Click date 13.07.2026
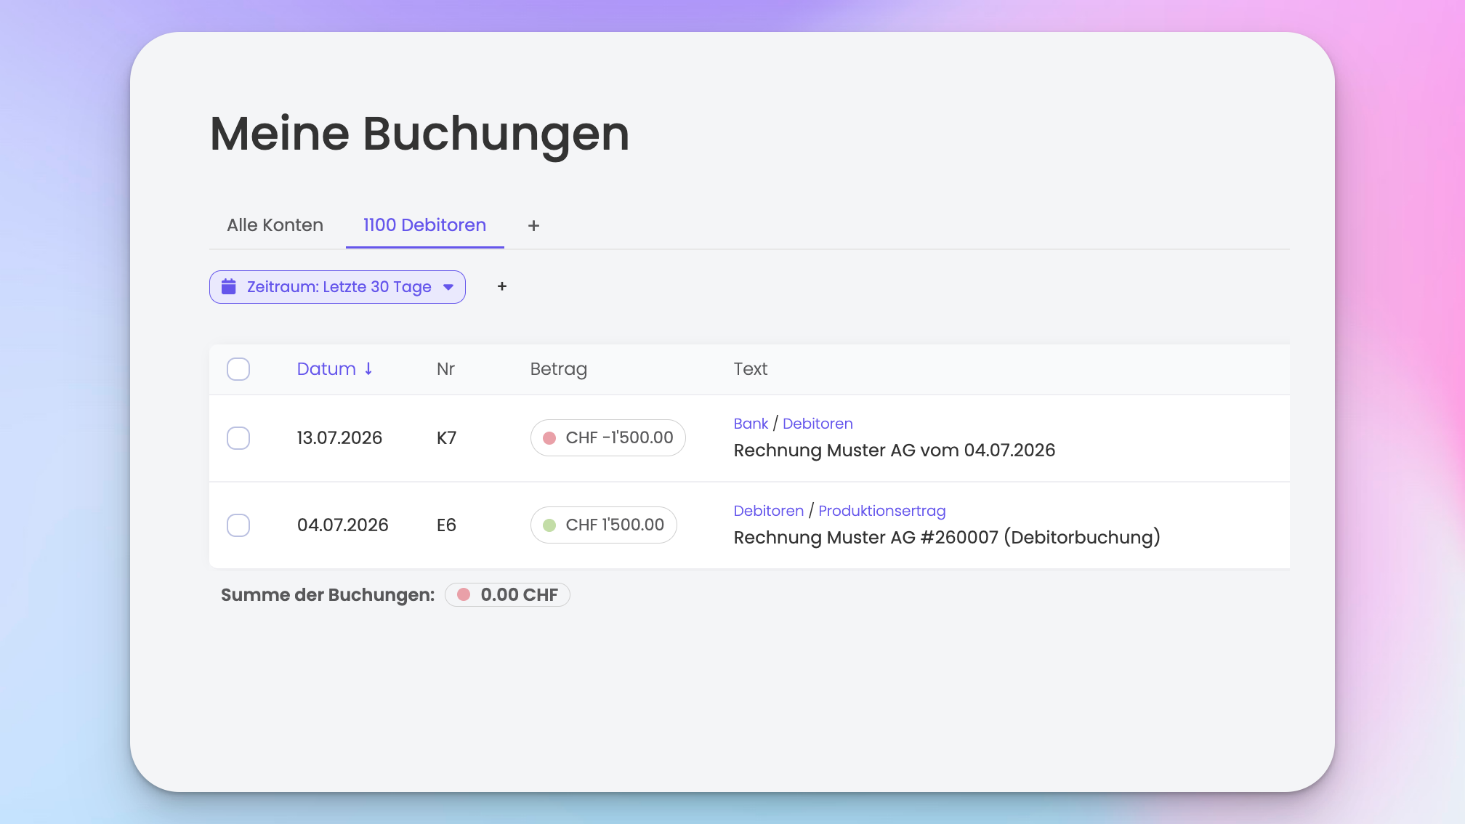Viewport: 1465px width, 824px height. (x=339, y=438)
